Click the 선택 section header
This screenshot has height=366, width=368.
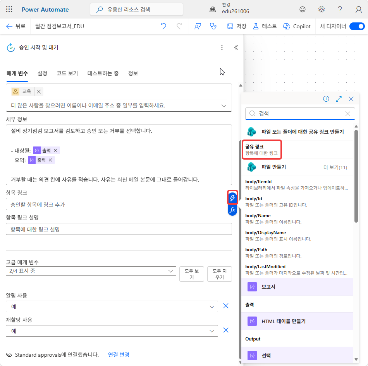click(x=297, y=356)
